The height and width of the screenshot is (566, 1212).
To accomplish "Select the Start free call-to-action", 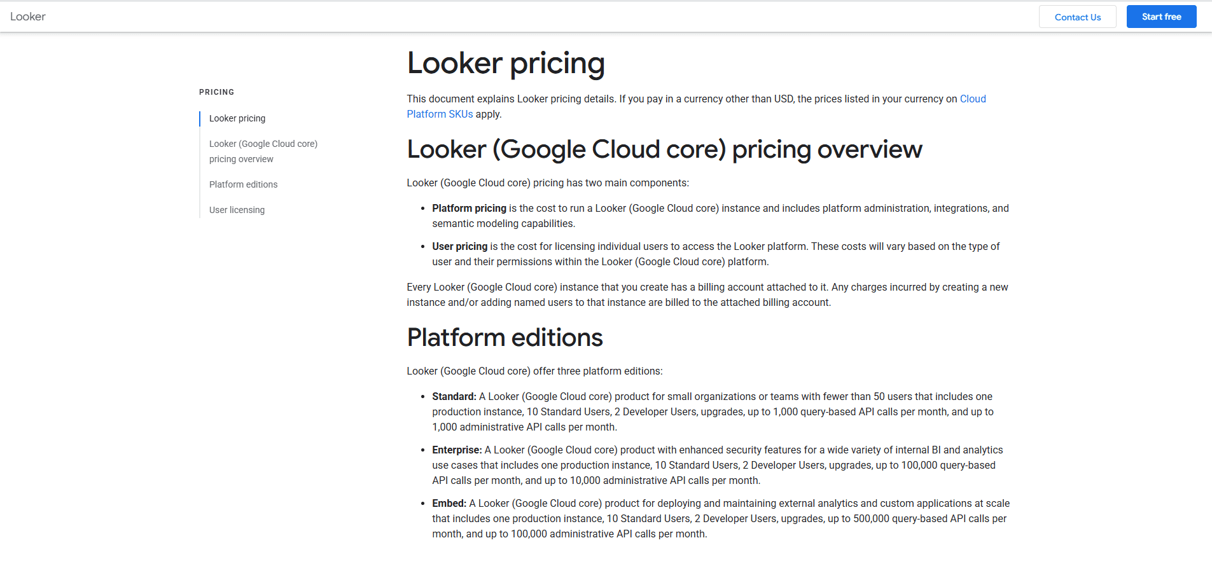I will 1160,17.
